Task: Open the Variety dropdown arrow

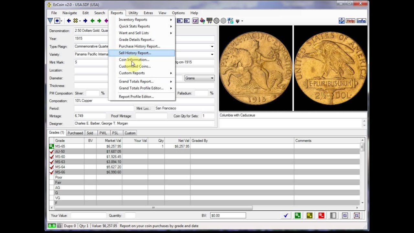Action: 212,54
